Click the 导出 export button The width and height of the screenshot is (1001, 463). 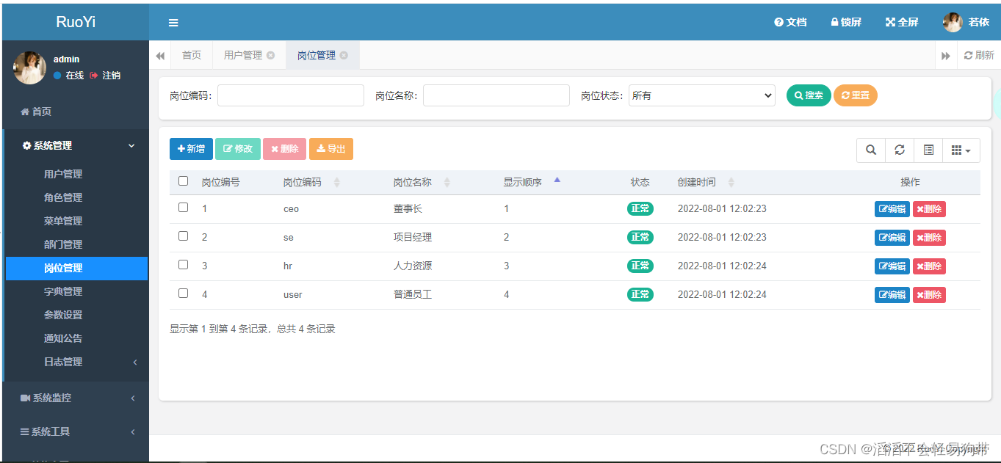[x=331, y=149]
